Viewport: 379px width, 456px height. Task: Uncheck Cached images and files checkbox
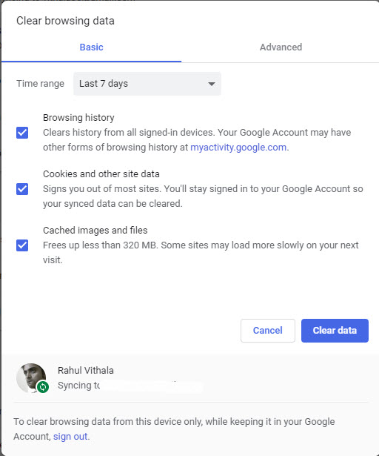click(x=22, y=245)
